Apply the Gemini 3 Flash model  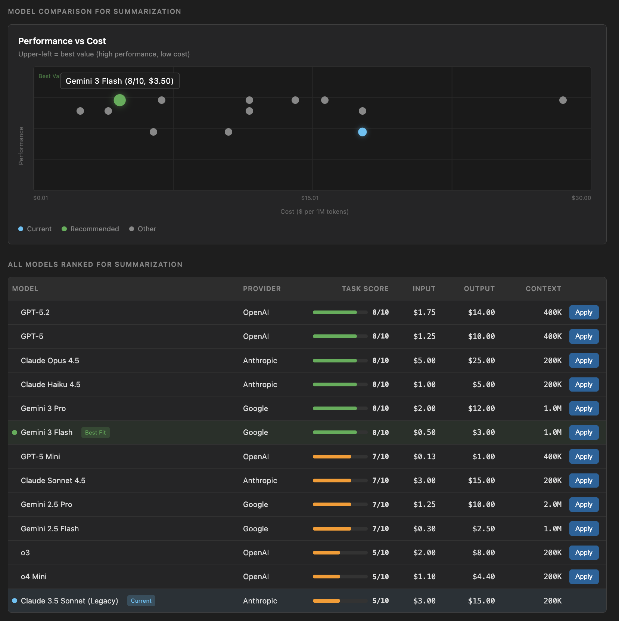coord(584,432)
